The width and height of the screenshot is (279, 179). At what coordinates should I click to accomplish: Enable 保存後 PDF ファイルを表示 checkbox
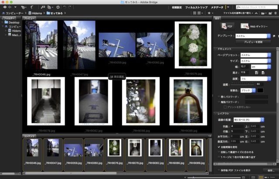pyautogui.click(x=218, y=170)
